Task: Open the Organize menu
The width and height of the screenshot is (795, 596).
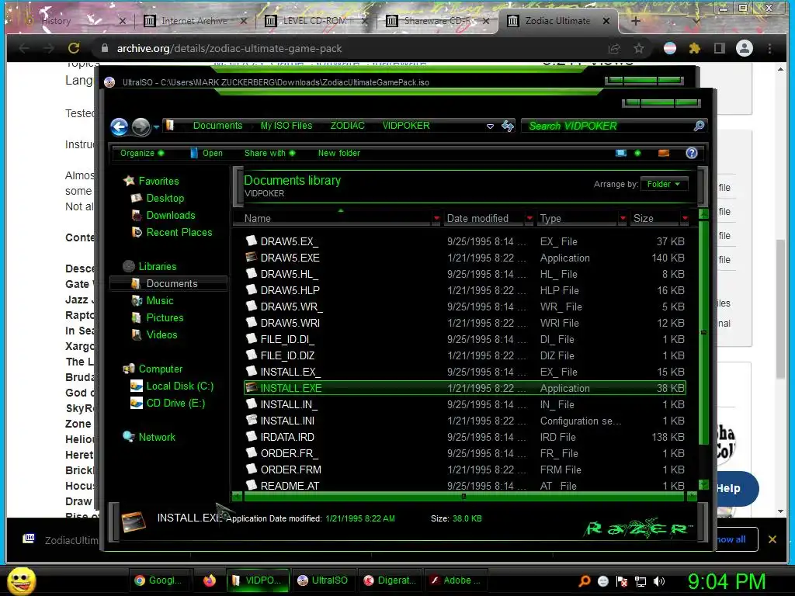Action: pyautogui.click(x=142, y=153)
